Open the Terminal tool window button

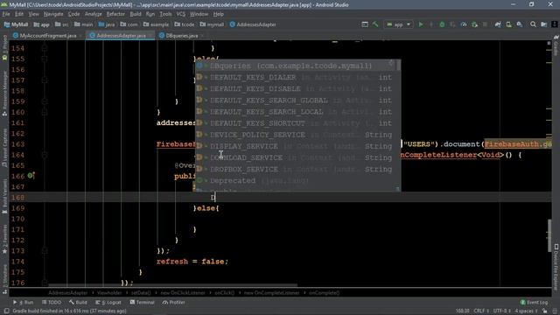coord(142,303)
